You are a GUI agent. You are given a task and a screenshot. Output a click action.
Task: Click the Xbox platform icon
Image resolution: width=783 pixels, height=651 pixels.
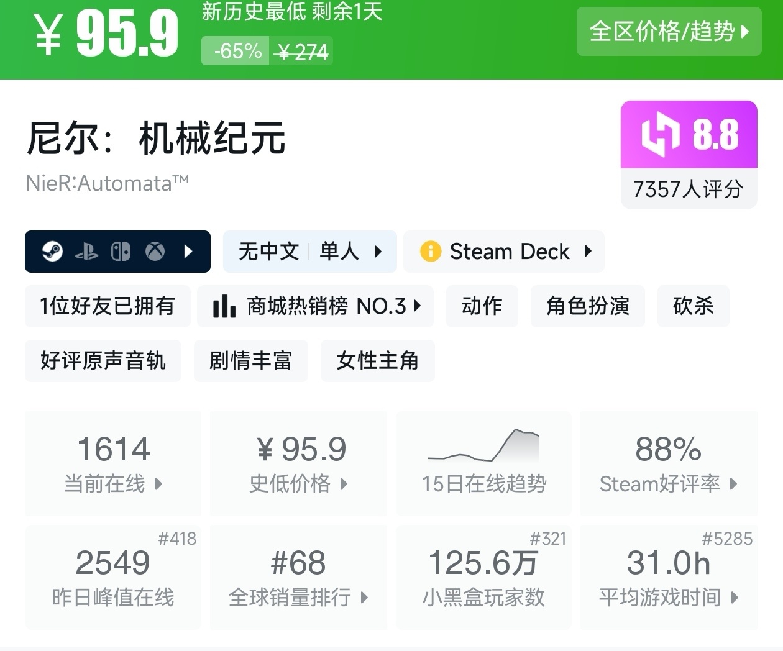(x=155, y=252)
